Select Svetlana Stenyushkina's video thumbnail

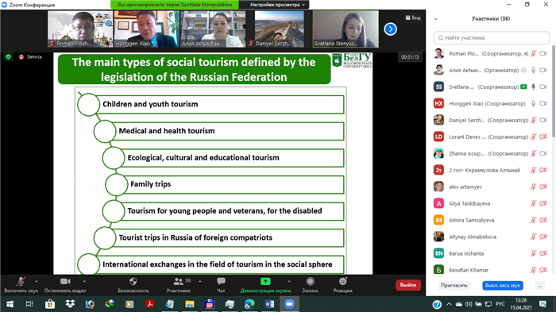[x=346, y=29]
